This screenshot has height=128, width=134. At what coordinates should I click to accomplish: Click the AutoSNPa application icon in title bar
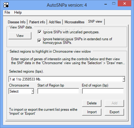[x=6, y=5]
